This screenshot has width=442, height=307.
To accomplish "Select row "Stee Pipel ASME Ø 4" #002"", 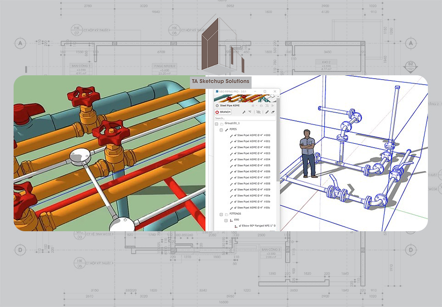I will point(254,148).
